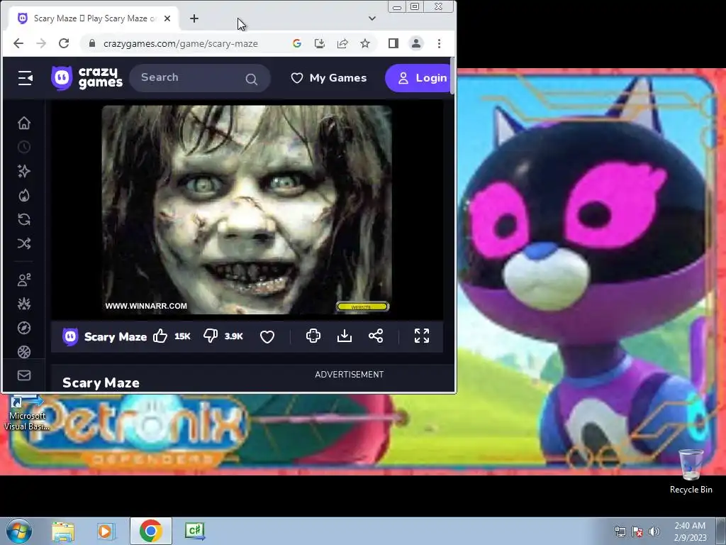This screenshot has height=545, width=726.
Task: Go to Home in sidebar
Action: click(24, 123)
